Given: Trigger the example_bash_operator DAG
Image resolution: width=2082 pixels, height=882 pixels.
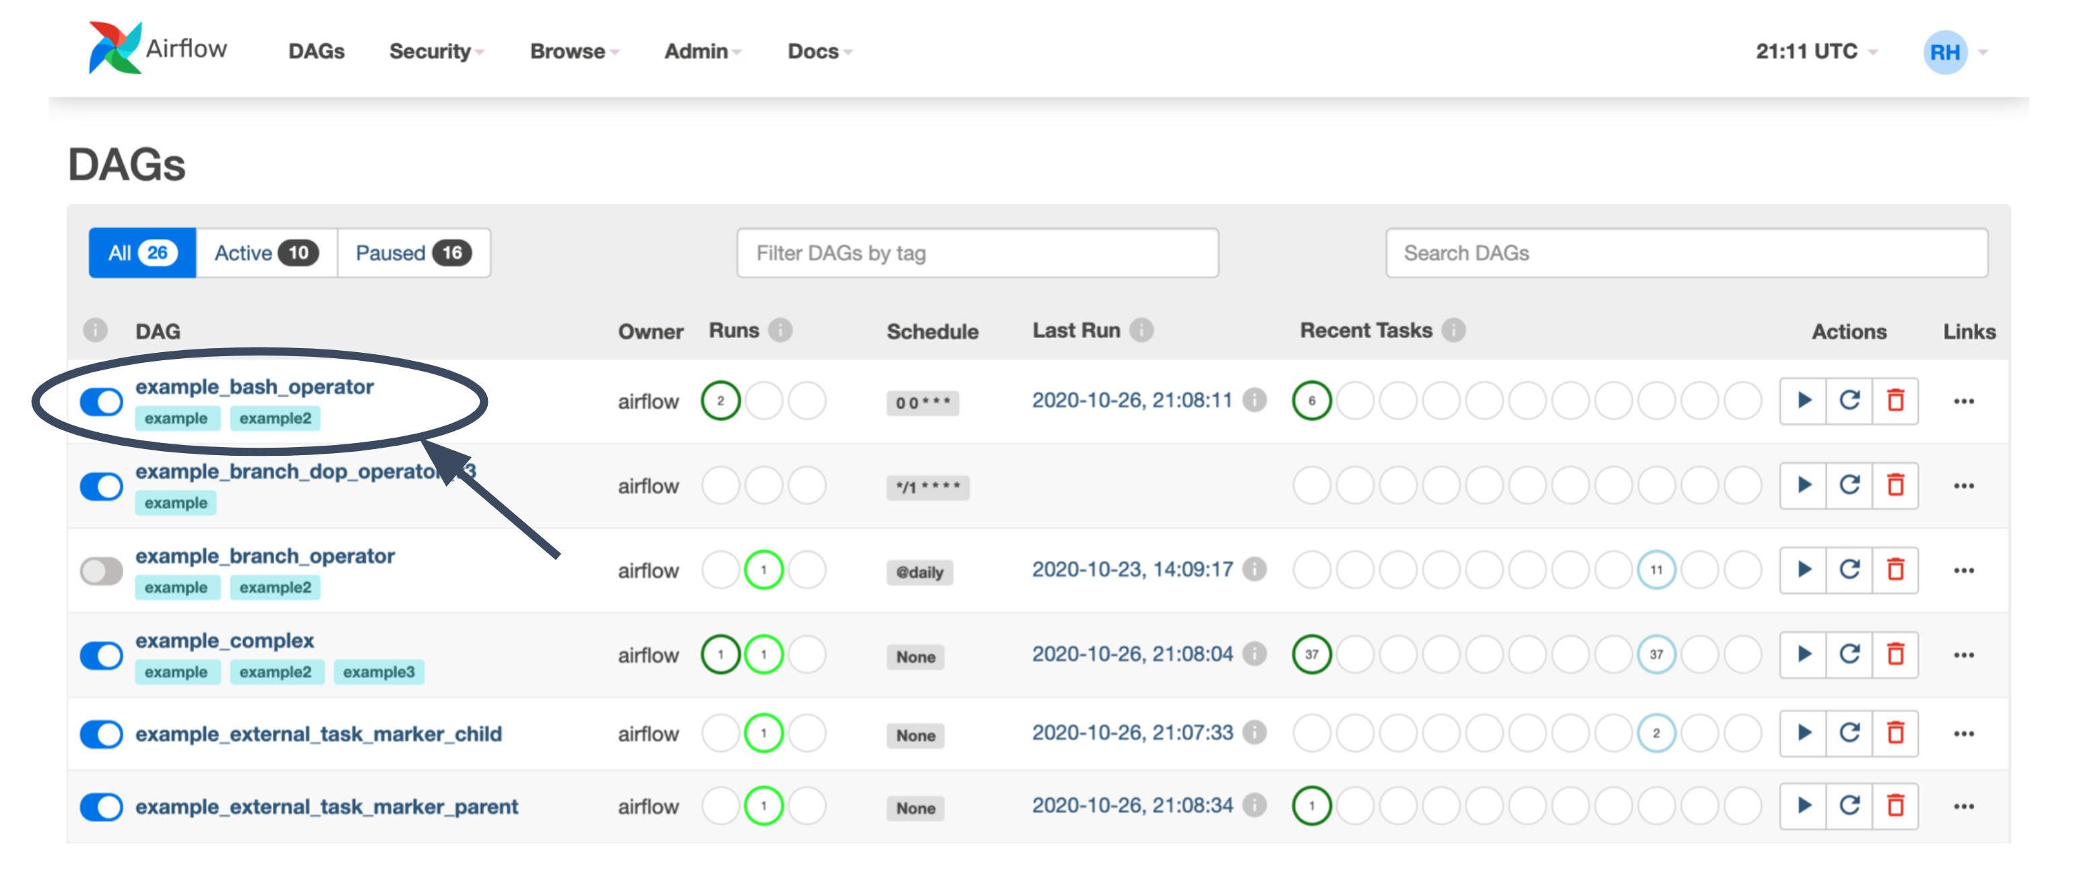Looking at the screenshot, I should pyautogui.click(x=1803, y=401).
